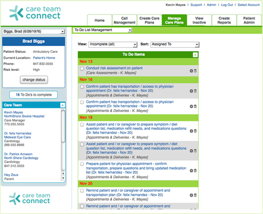Click the care team connect logo at top

pos(35,13)
